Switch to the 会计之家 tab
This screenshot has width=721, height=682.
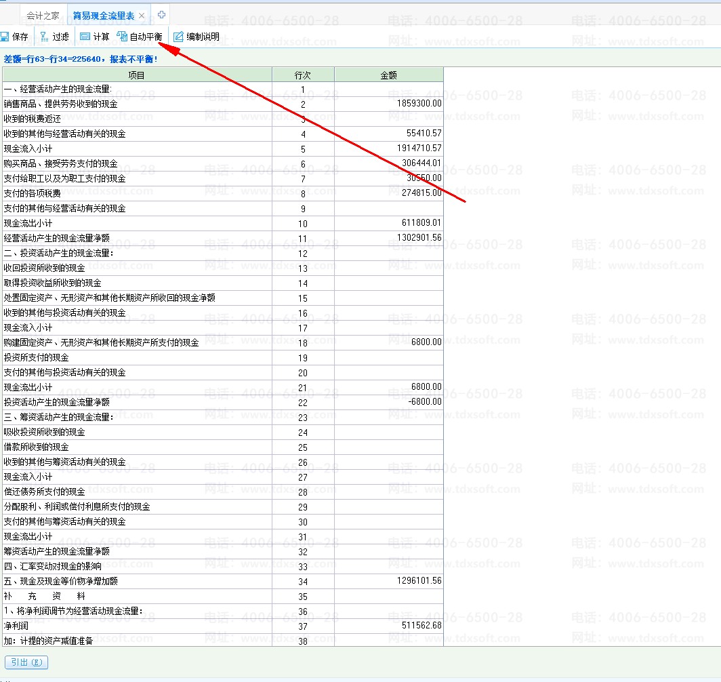click(43, 16)
